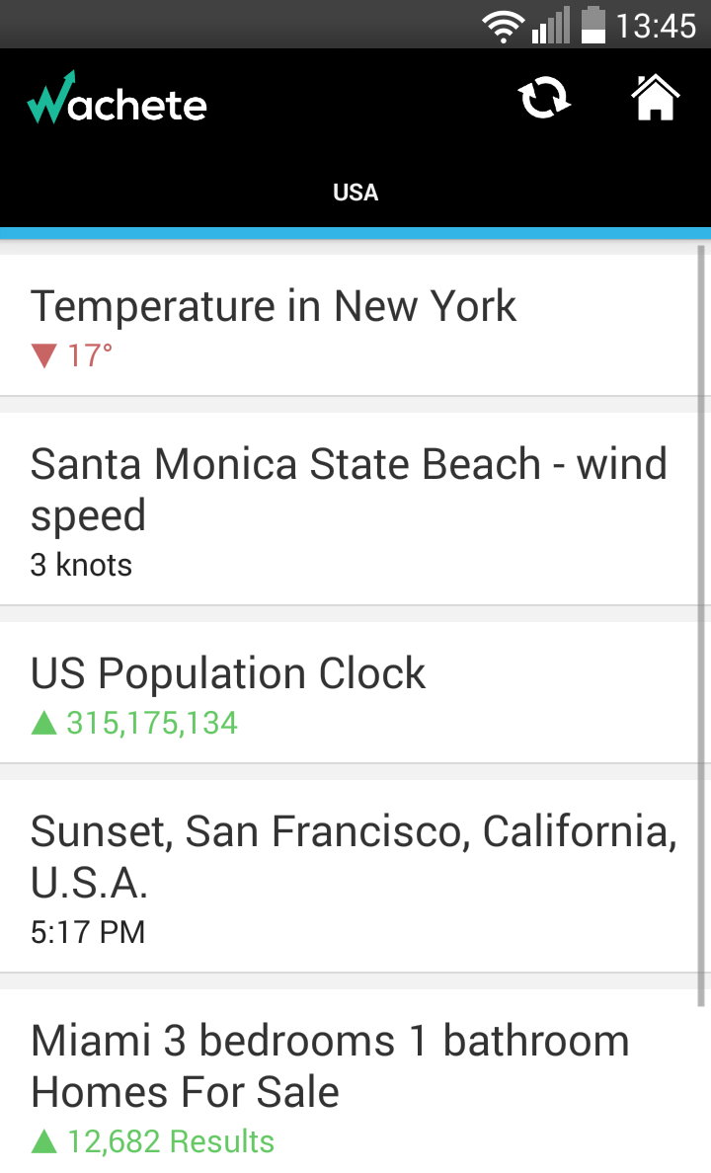The image size is (711, 1173).
Task: Tap green up arrow beside 315,175,134
Action: click(44, 723)
